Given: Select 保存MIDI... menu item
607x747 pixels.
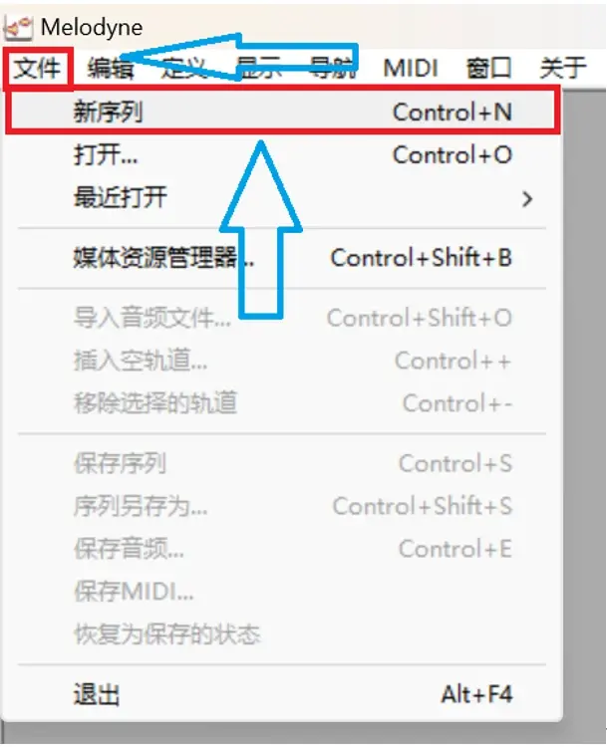Looking at the screenshot, I should [x=282, y=592].
